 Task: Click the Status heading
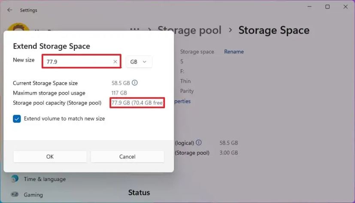(139, 193)
